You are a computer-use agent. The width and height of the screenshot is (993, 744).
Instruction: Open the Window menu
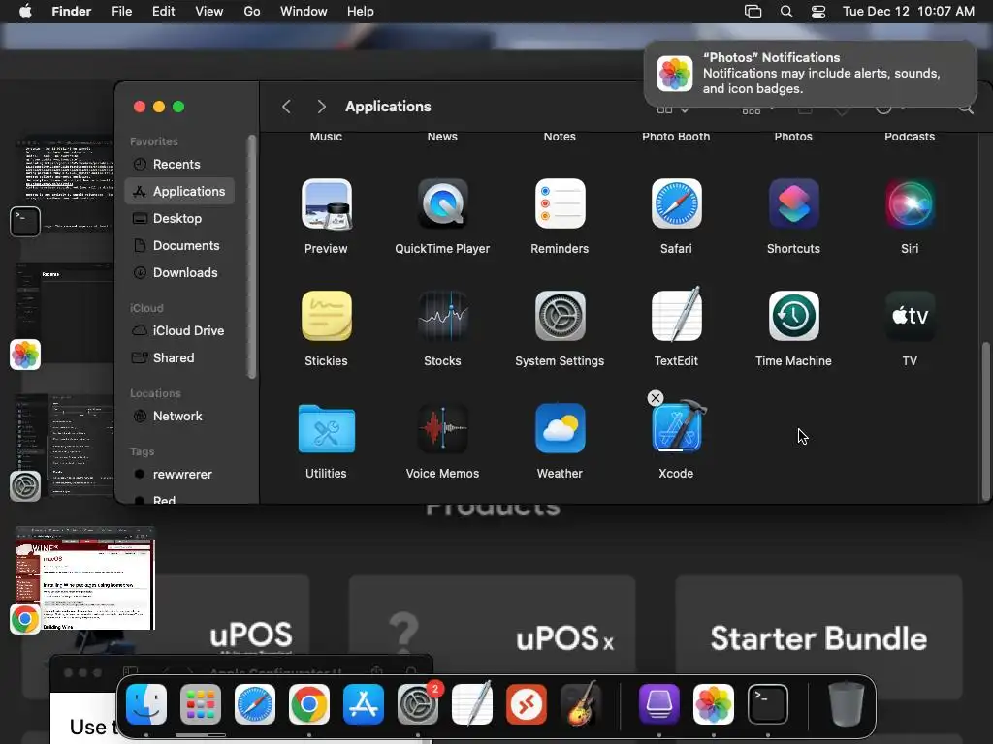tap(304, 12)
